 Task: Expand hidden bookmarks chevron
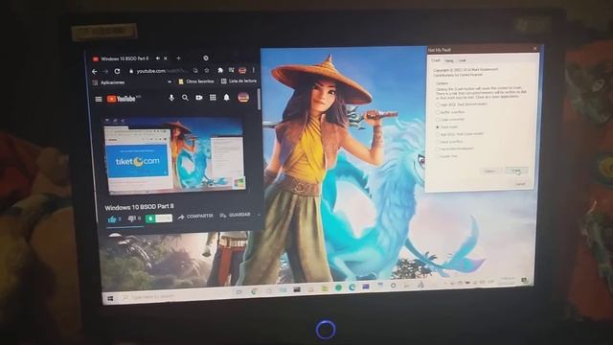pyautogui.click(x=170, y=81)
